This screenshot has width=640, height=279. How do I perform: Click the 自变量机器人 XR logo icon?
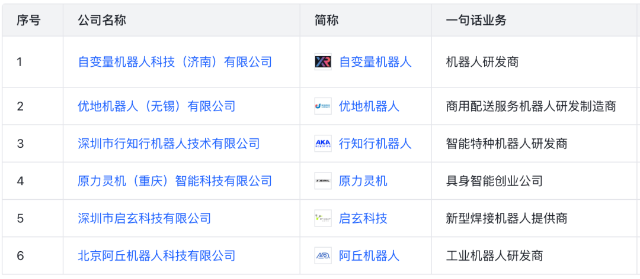point(323,62)
